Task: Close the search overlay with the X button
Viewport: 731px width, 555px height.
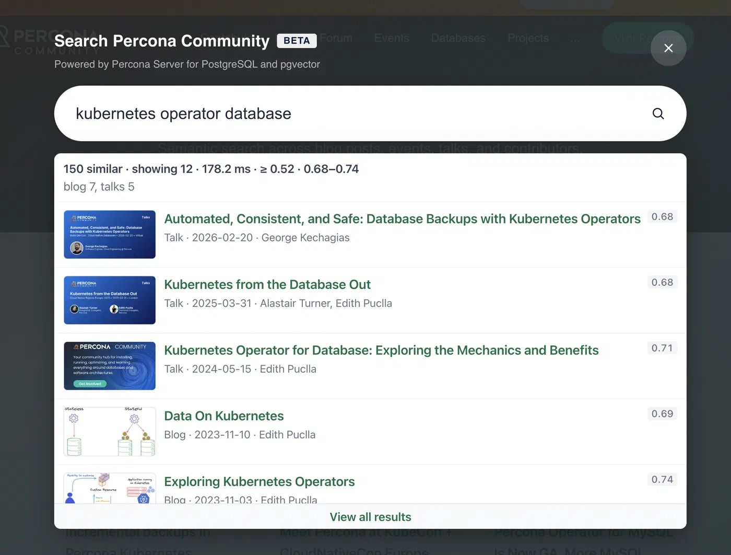Action: pos(668,48)
